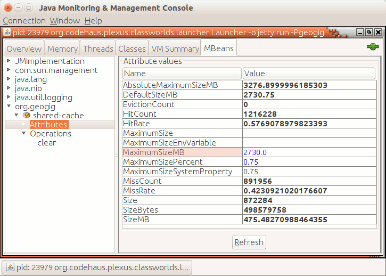Click the Java icon in internal frame title
Screen dimensions: 386x276
click(7, 33)
